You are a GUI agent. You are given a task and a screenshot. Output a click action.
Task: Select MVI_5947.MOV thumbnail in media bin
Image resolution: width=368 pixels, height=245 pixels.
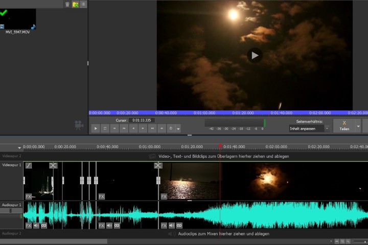(x=18, y=19)
